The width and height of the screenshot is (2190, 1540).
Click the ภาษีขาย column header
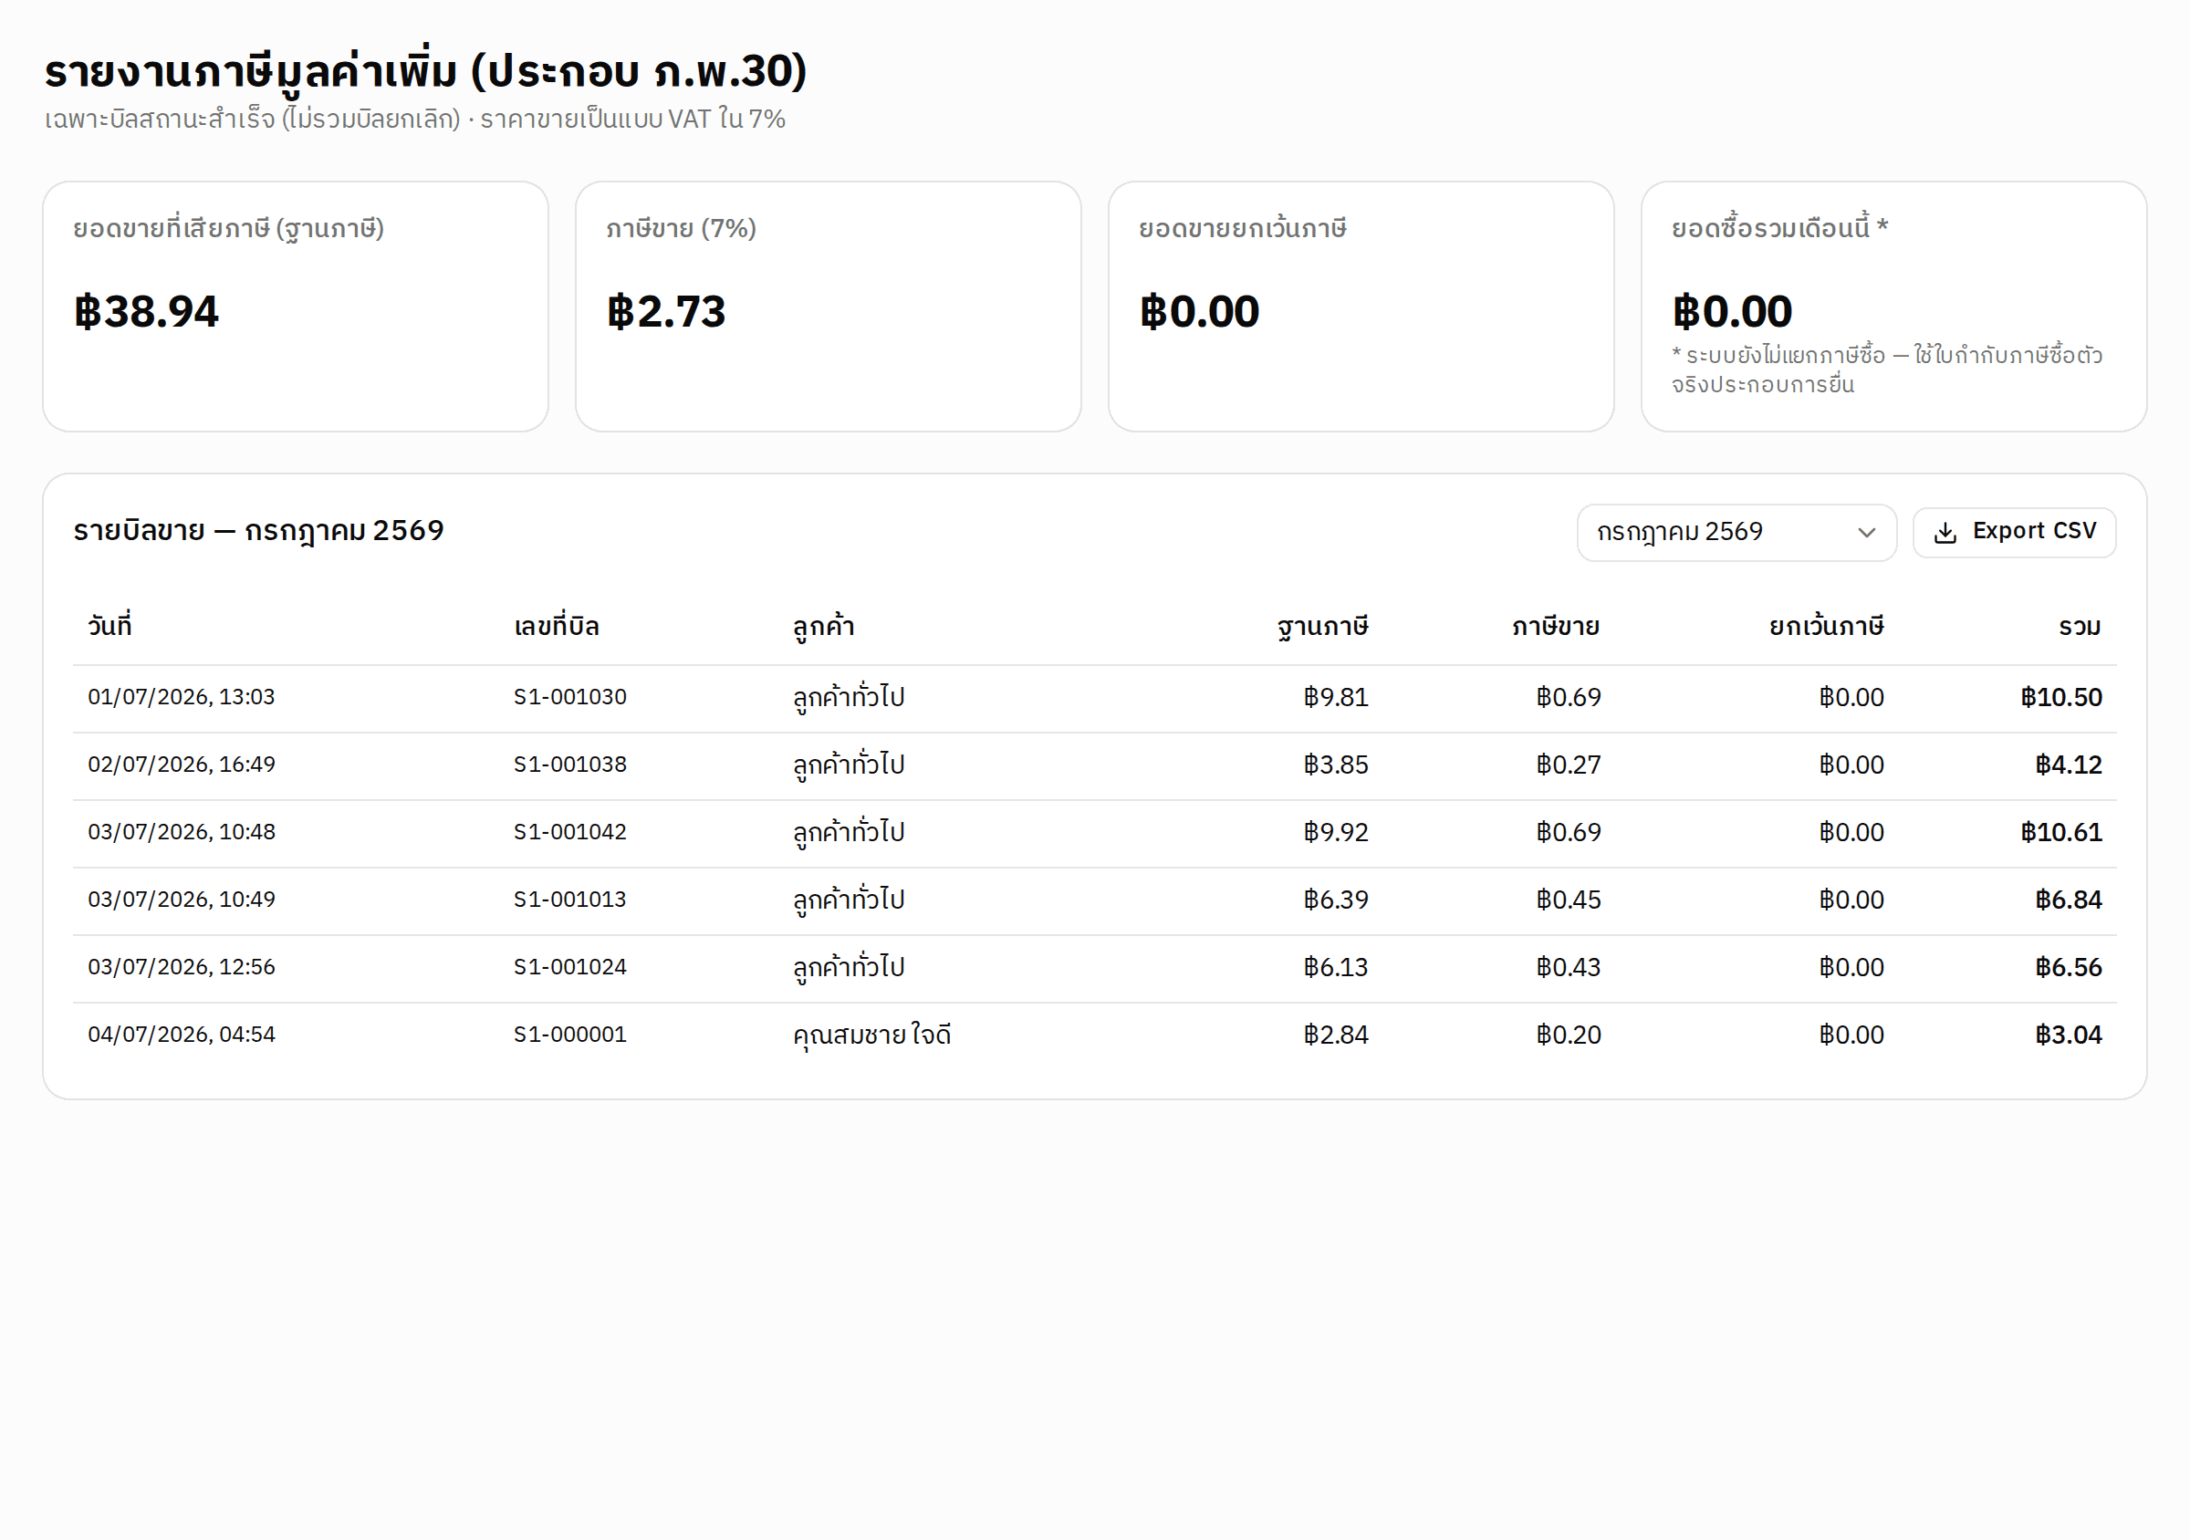(x=1556, y=627)
